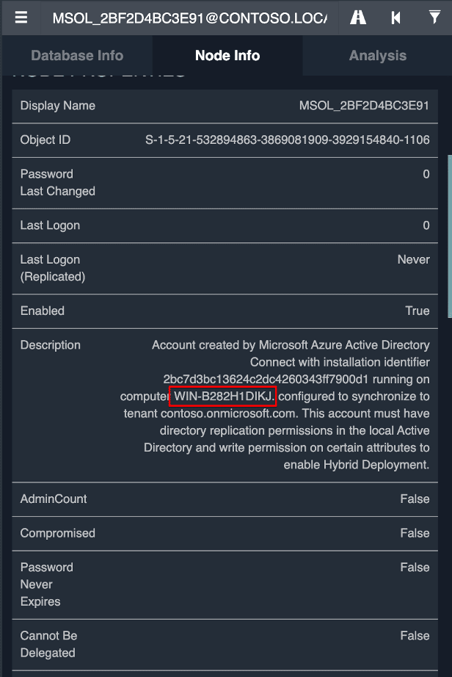This screenshot has height=677, width=452.
Task: Click the Display Name value MSOL_2BF2D4BC3E91
Action: (364, 106)
